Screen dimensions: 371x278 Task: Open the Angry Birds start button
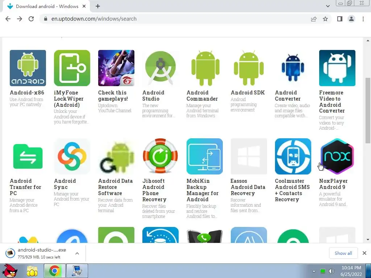pos(9,271)
